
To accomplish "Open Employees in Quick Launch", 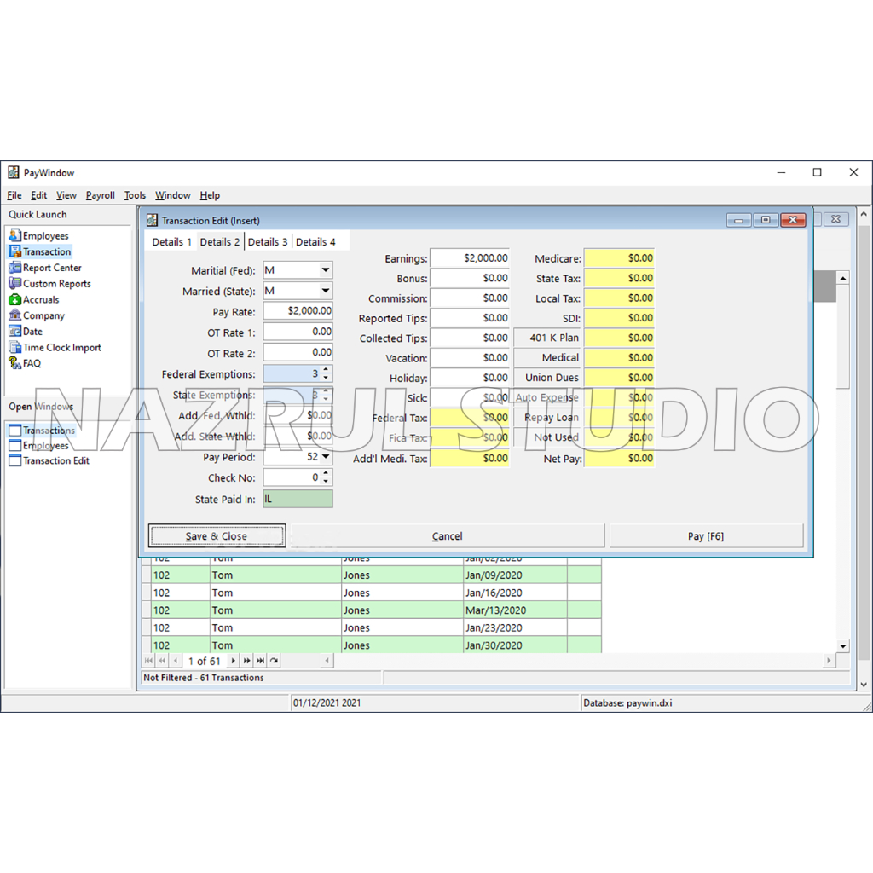I will (x=45, y=236).
